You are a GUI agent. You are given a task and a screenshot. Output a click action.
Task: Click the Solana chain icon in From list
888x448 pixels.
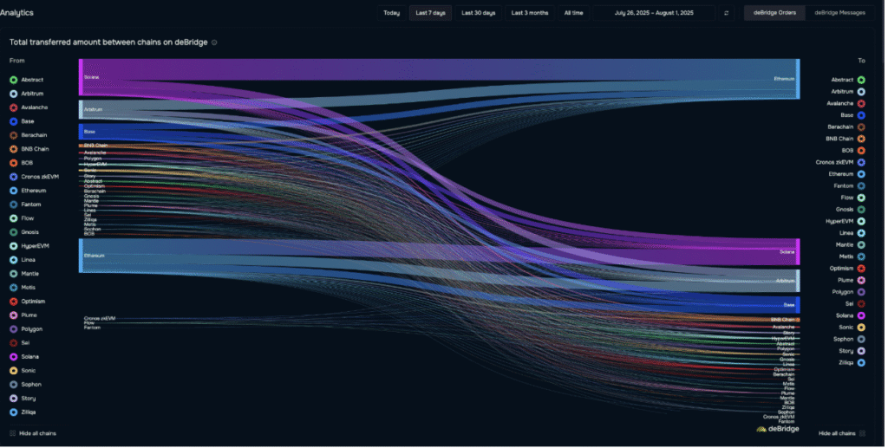coord(14,358)
